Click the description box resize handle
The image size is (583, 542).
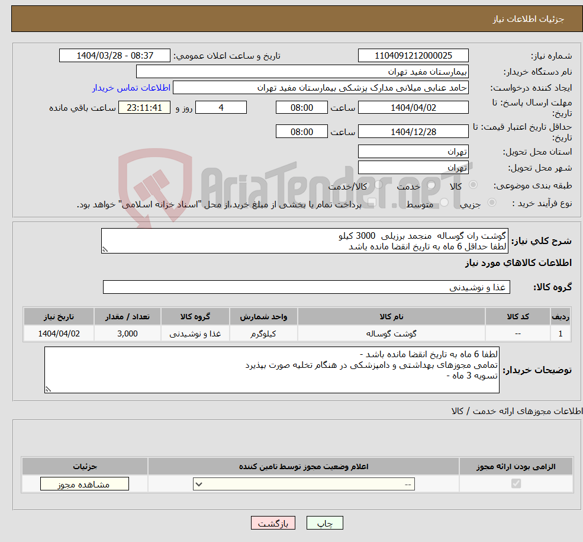105,249
